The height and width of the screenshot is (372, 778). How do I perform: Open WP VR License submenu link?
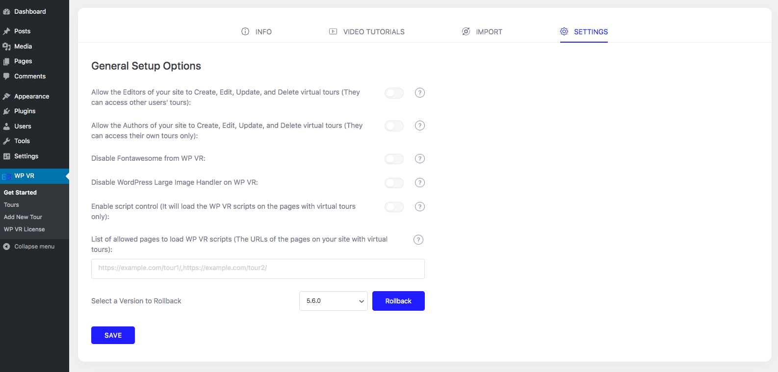click(25, 229)
